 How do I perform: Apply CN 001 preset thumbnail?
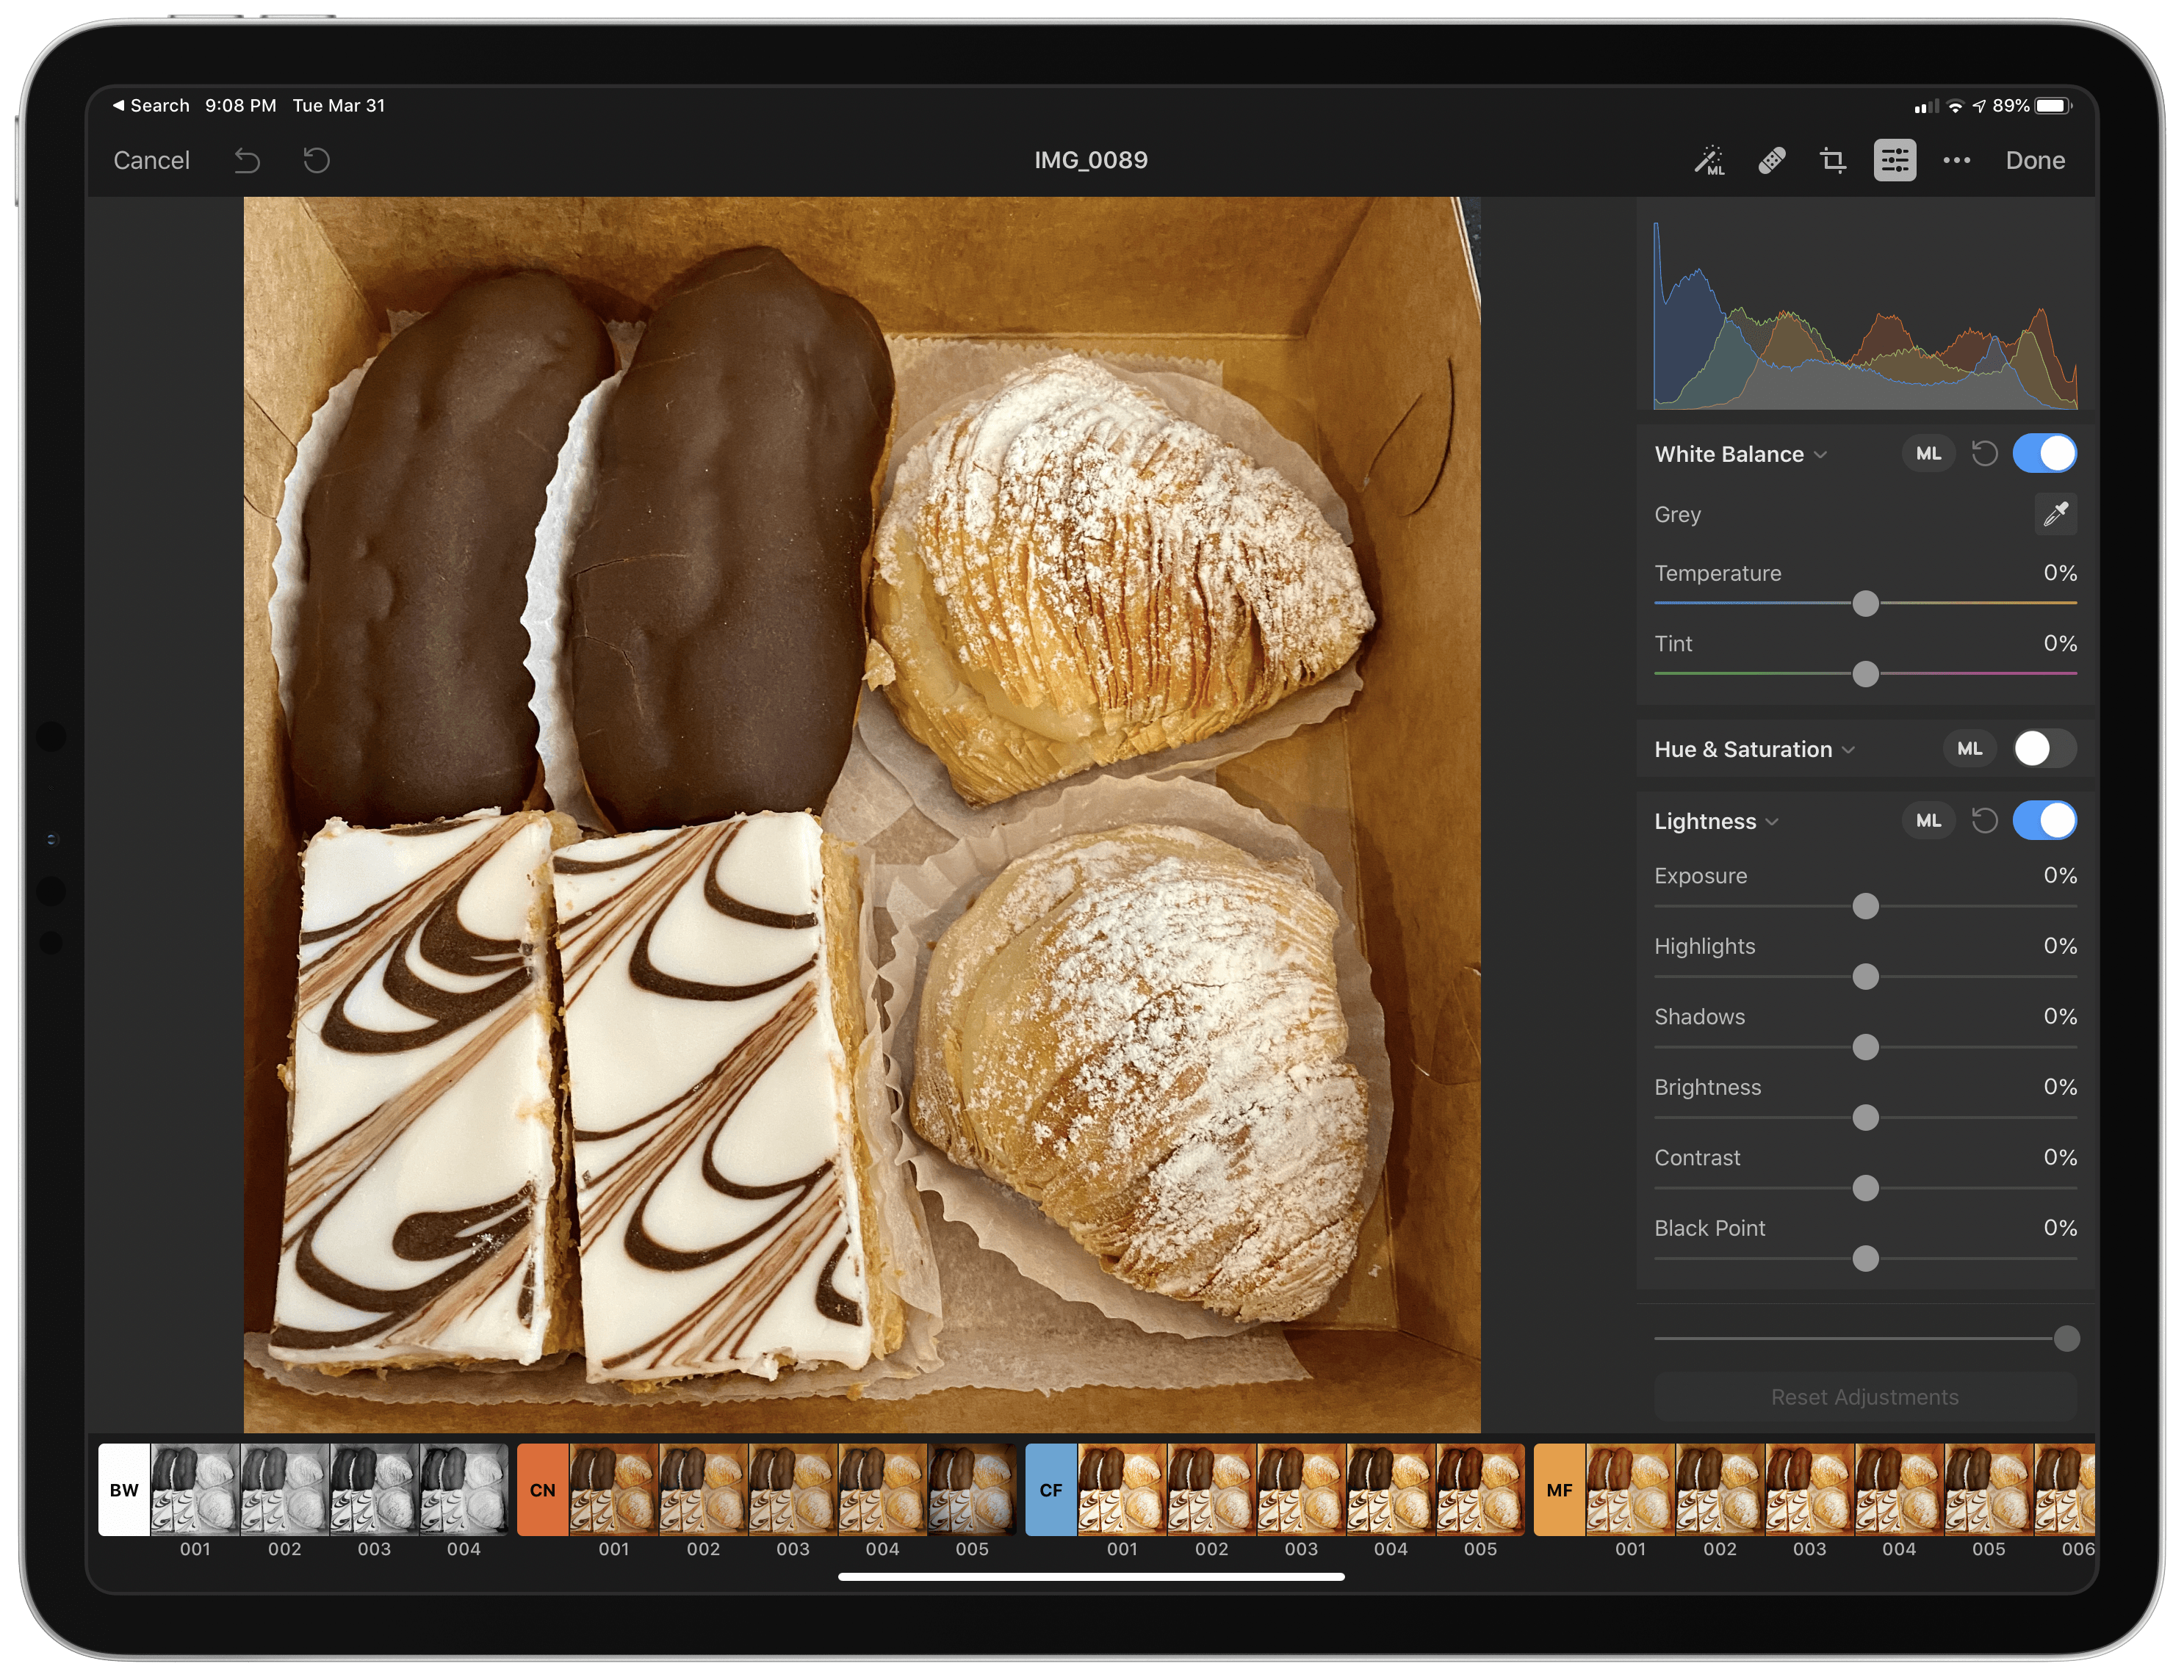tap(614, 1489)
